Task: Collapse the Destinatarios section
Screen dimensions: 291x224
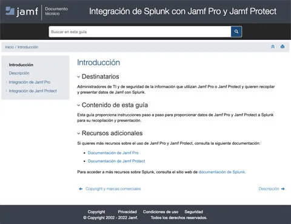Action: [79, 77]
